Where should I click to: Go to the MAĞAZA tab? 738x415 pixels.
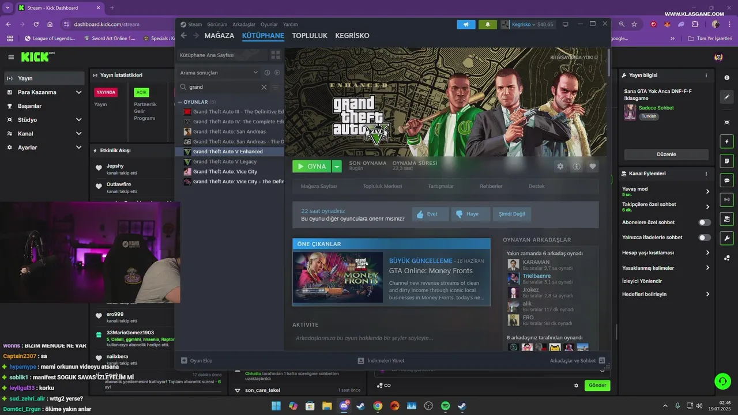(x=219, y=36)
